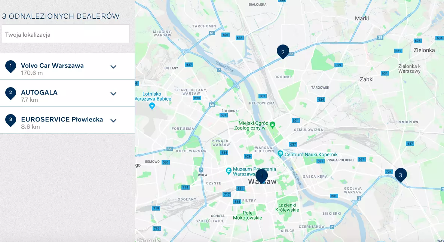This screenshot has height=242, width=444.
Task: Click the Google logo on the map
Action: (149, 239)
